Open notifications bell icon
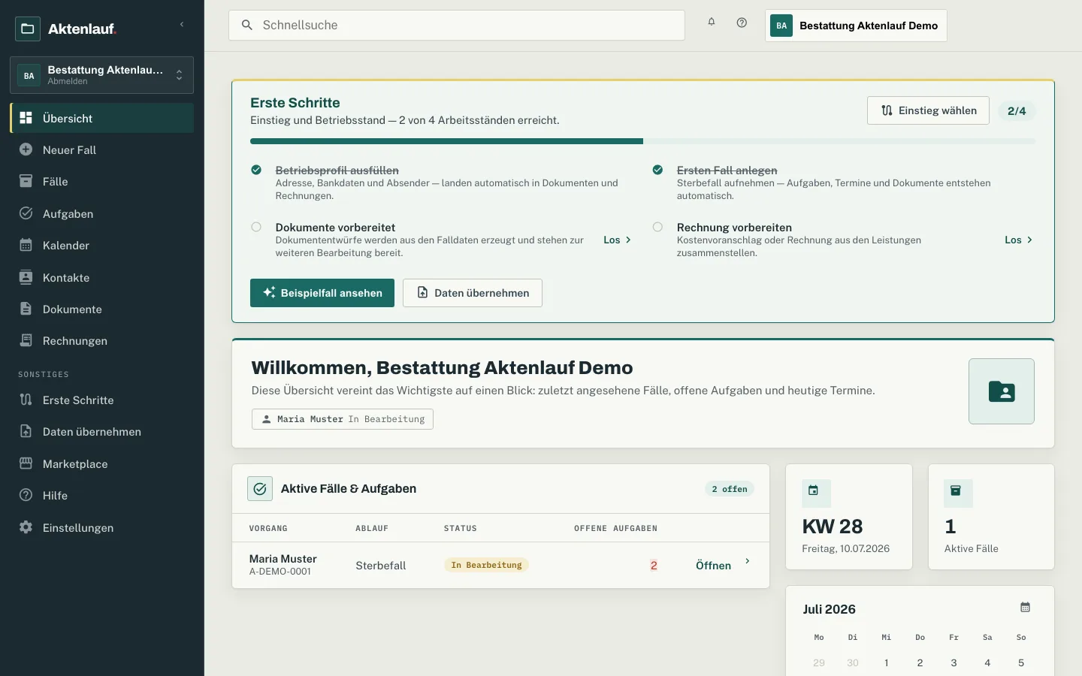Image resolution: width=1082 pixels, height=676 pixels. point(712,23)
